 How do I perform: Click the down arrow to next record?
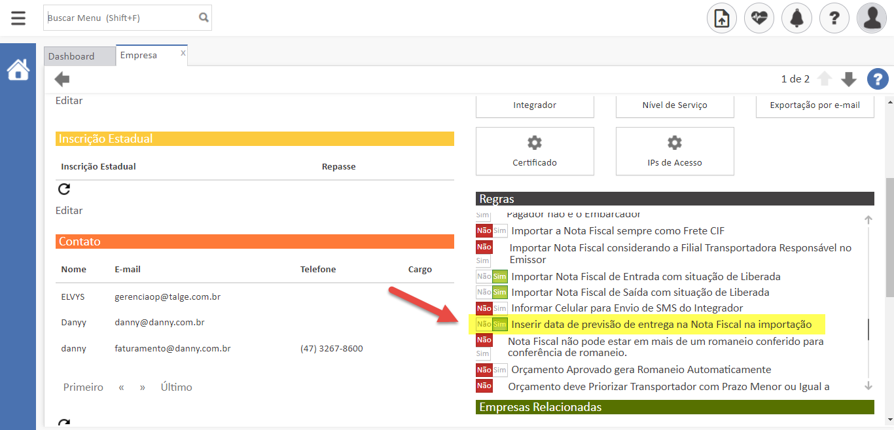(849, 79)
